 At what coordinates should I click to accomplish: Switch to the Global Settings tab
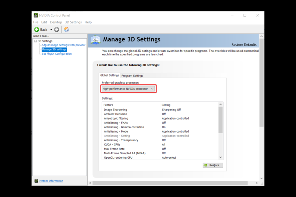pyautogui.click(x=110, y=75)
